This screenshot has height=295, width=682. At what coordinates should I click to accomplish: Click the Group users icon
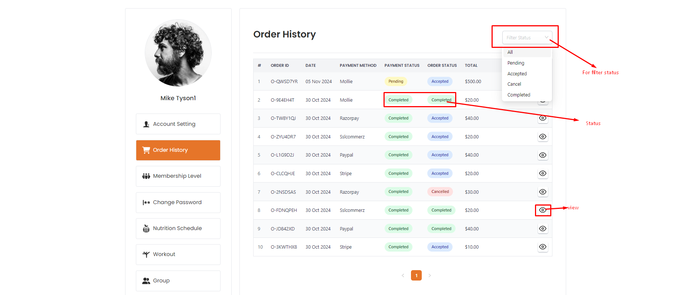click(x=146, y=281)
